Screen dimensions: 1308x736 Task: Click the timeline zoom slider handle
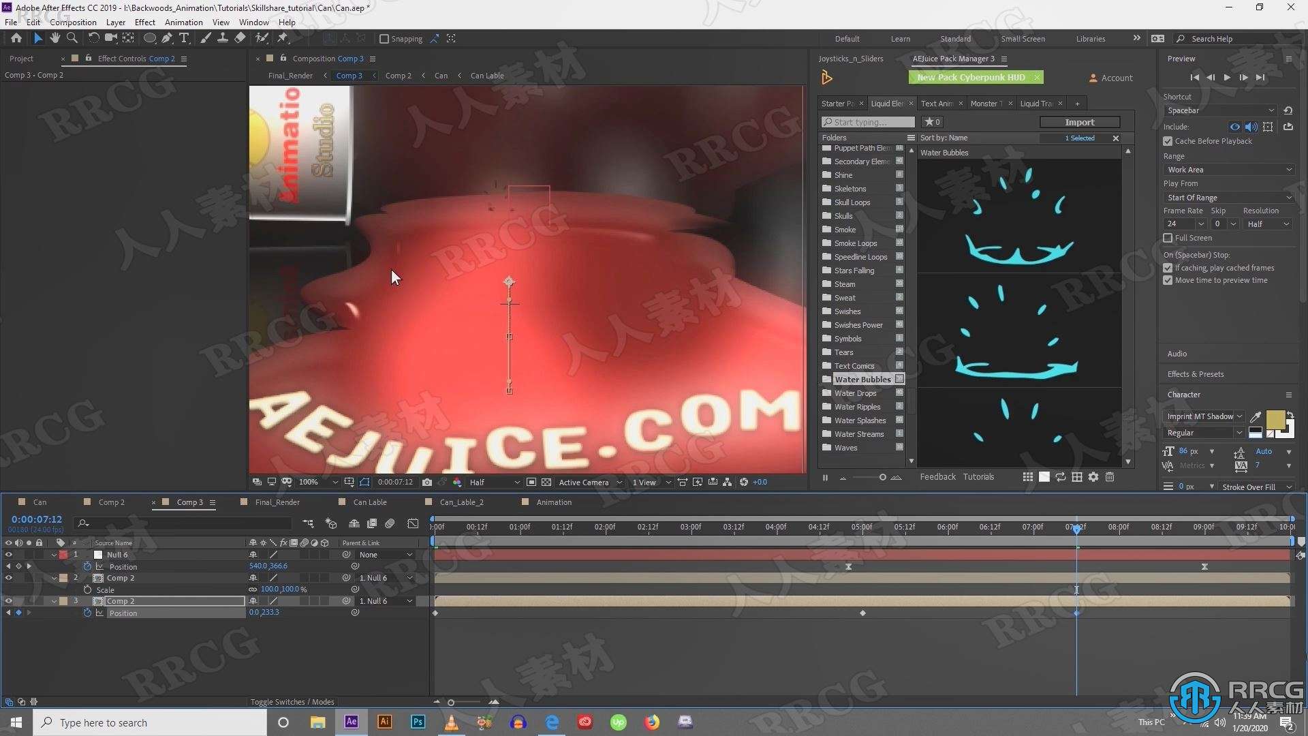pos(450,702)
